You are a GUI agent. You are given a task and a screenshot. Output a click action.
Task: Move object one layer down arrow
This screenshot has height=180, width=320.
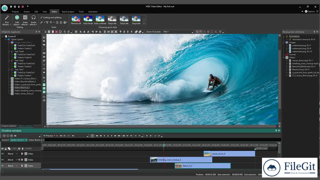coord(124,32)
